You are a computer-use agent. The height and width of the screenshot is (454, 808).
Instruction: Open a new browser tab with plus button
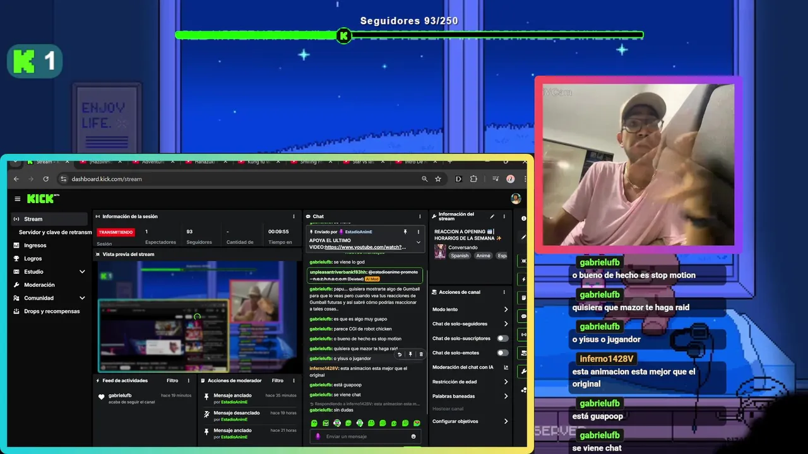tap(449, 162)
